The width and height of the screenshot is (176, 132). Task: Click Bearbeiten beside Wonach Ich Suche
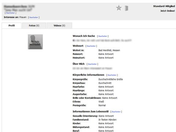(103, 36)
